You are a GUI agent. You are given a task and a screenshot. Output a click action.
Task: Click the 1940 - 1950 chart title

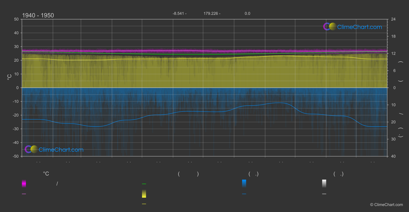[38, 15]
